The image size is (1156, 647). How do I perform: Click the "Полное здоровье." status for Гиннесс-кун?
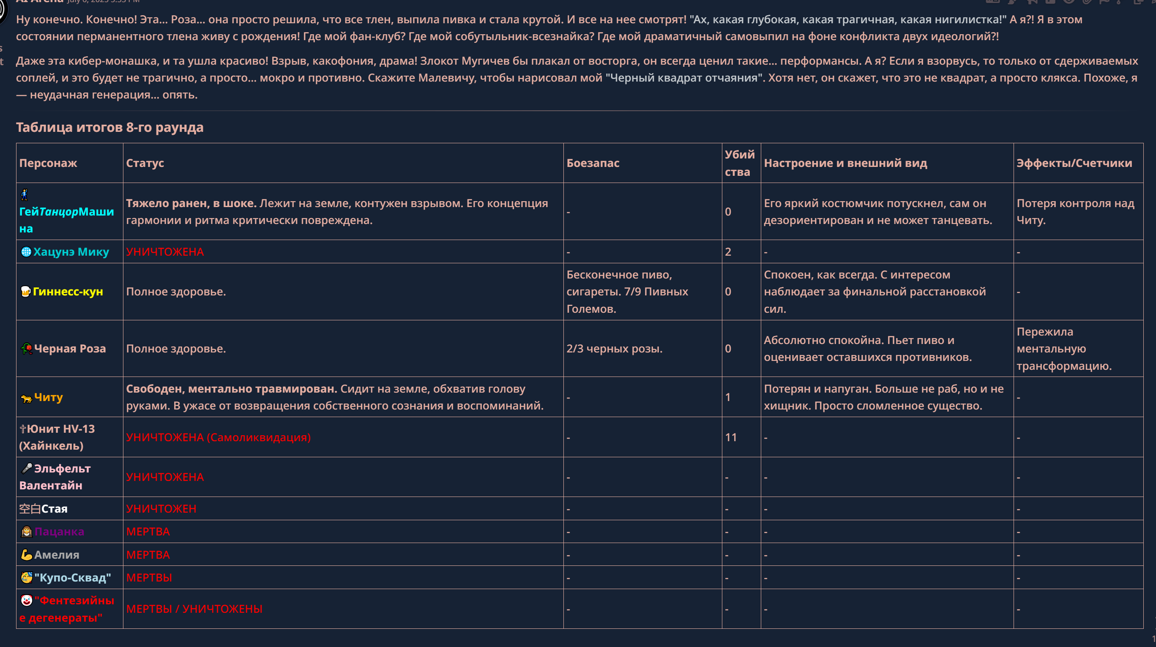pyautogui.click(x=176, y=292)
